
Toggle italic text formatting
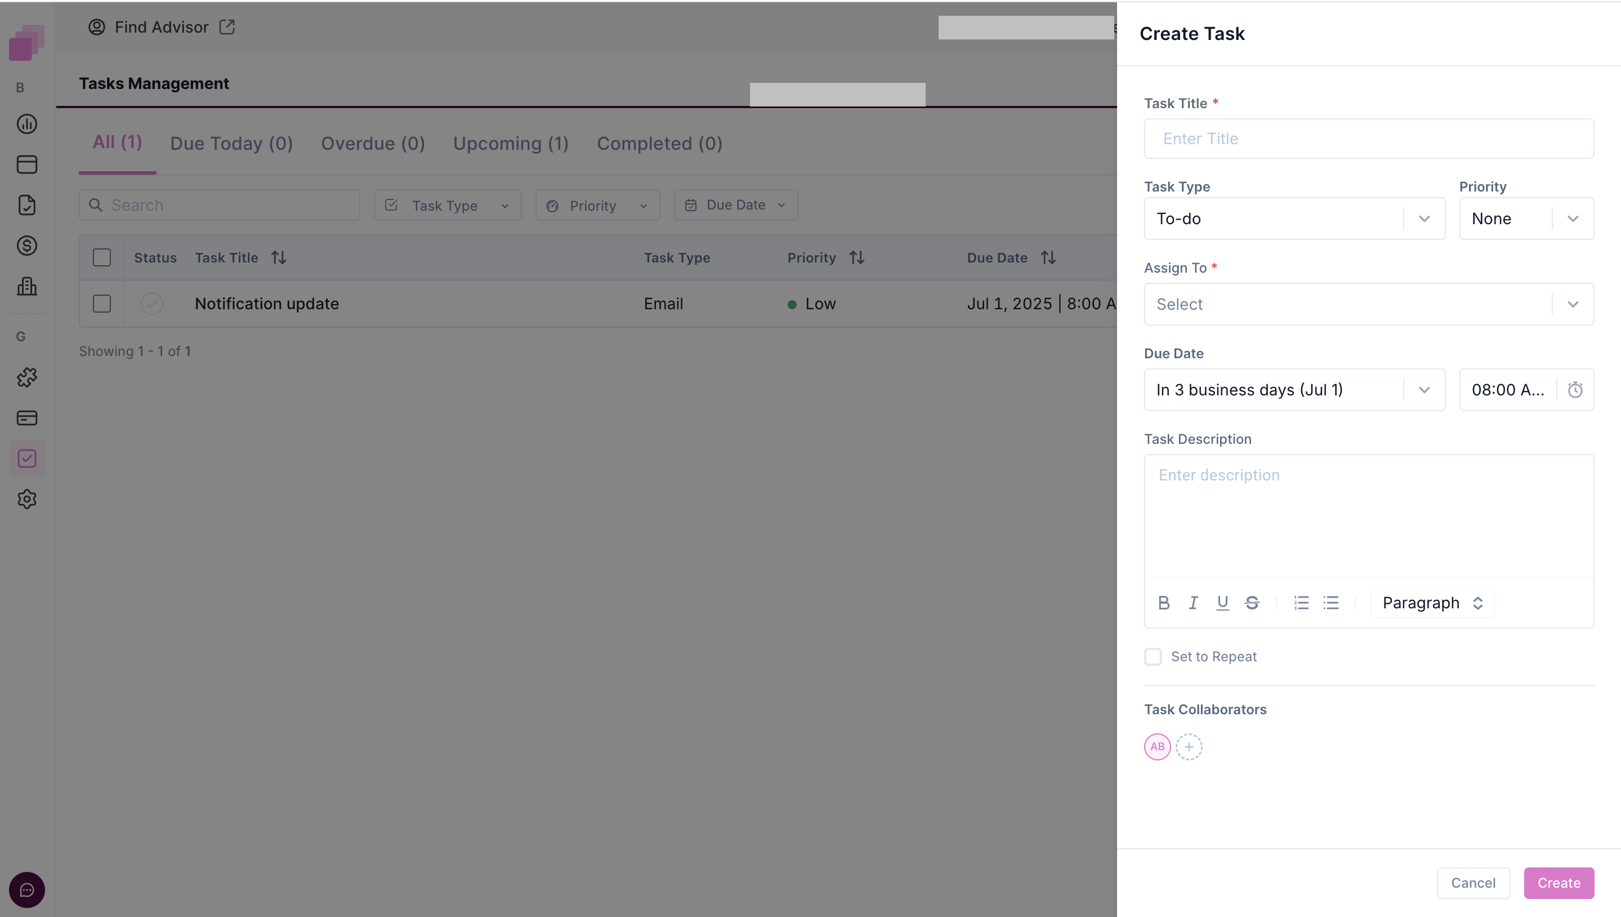click(1193, 603)
